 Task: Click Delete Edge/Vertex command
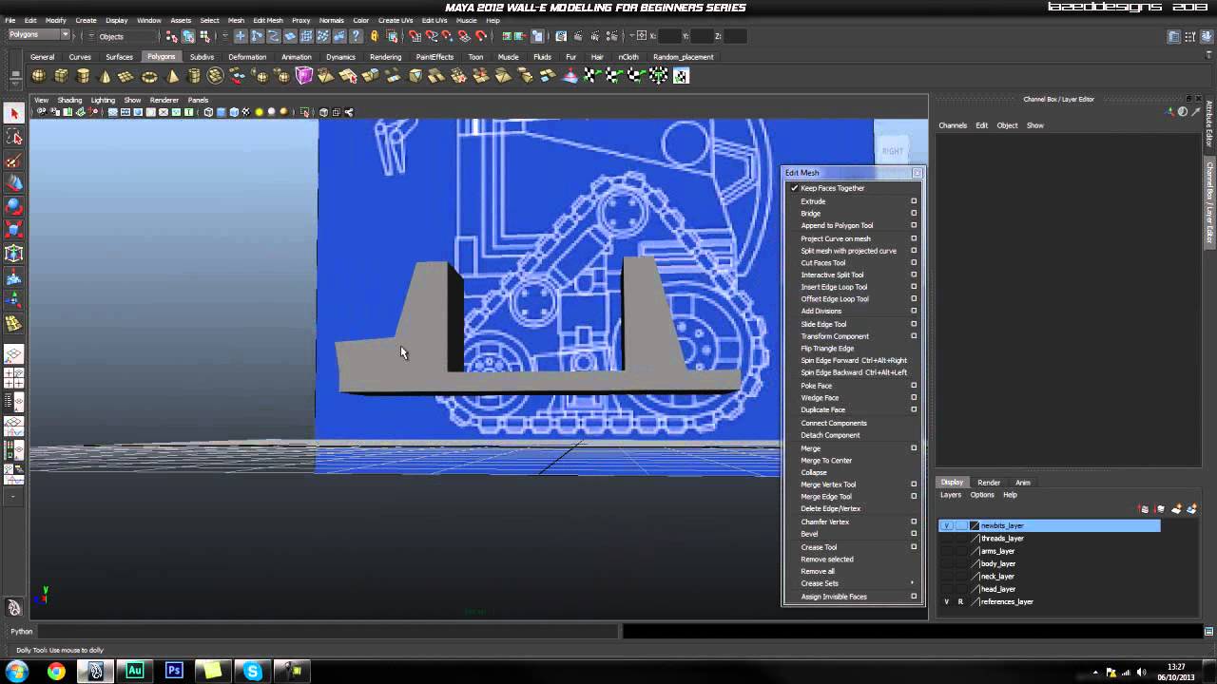pyautogui.click(x=830, y=509)
